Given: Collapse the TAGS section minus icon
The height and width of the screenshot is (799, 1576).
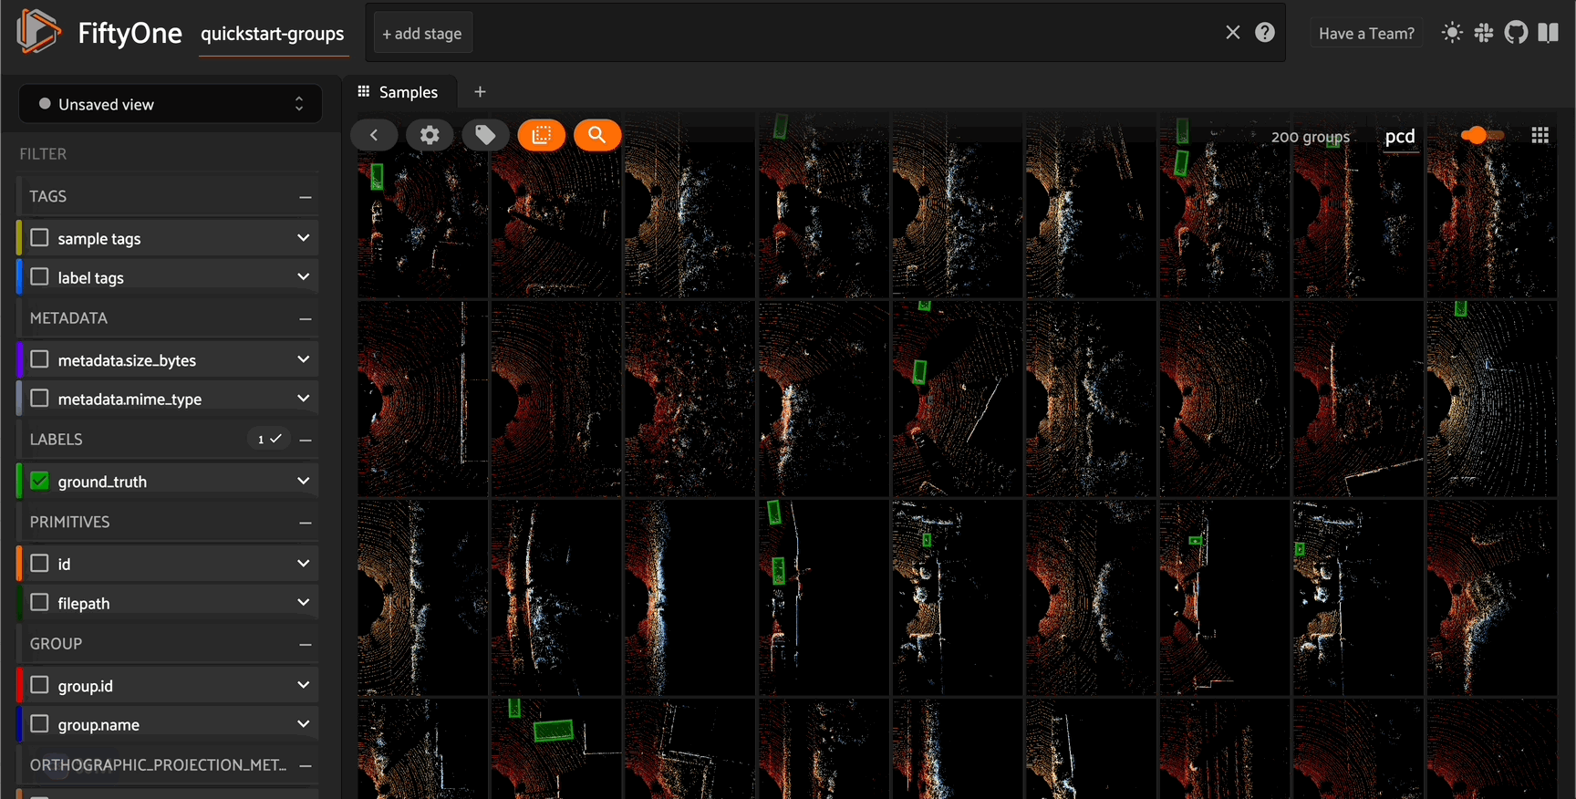Looking at the screenshot, I should [x=306, y=197].
